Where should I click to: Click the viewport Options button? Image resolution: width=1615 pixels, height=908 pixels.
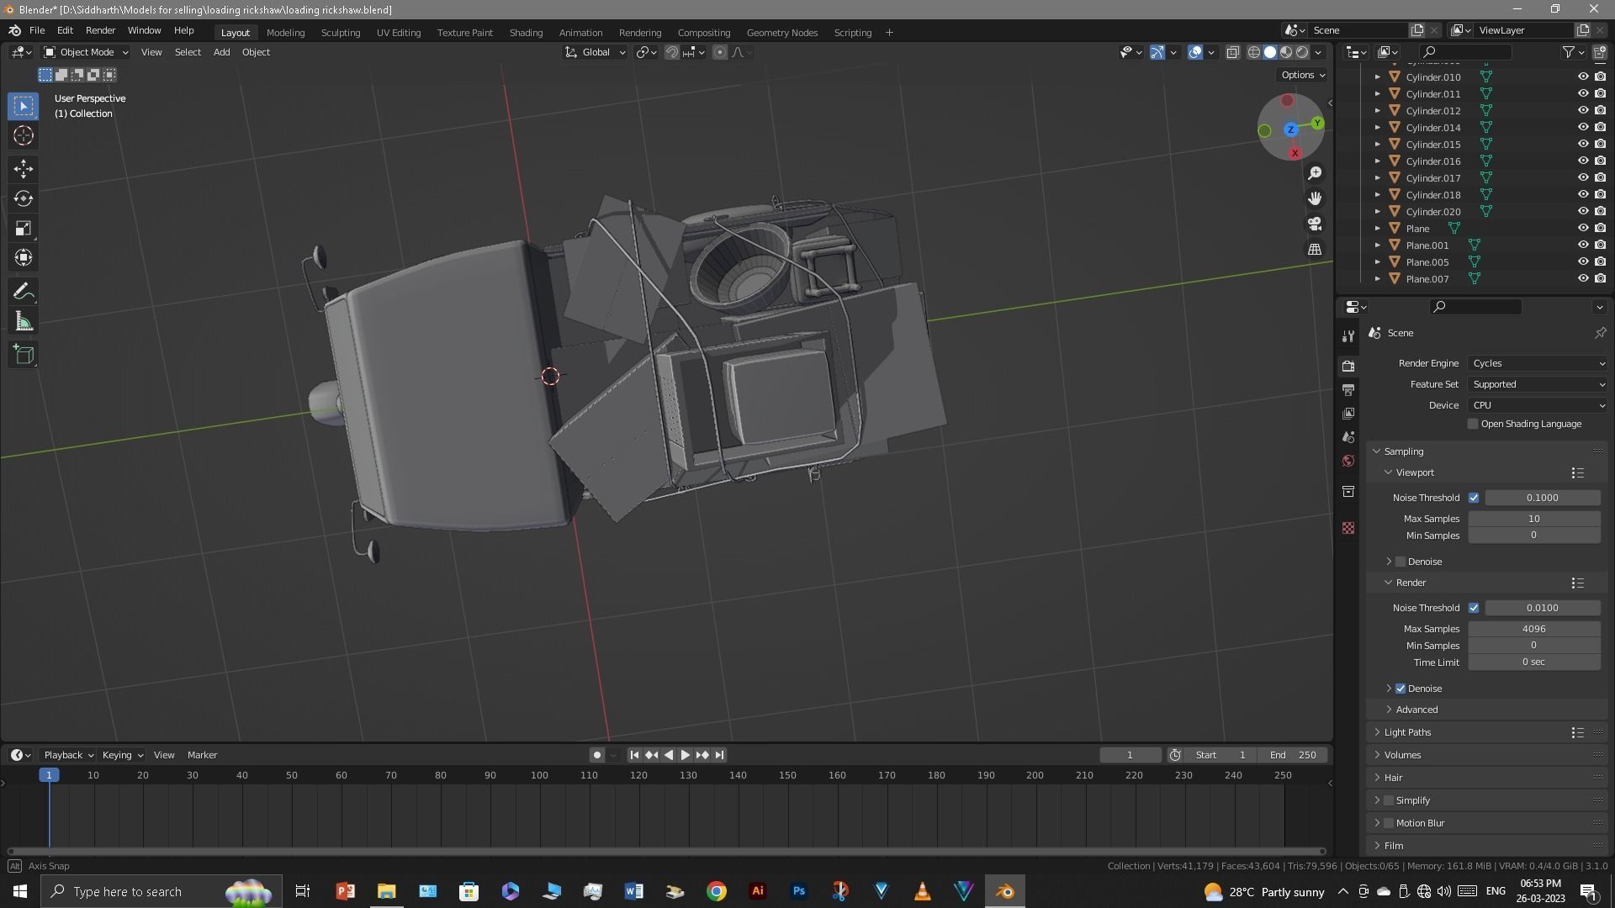point(1302,75)
